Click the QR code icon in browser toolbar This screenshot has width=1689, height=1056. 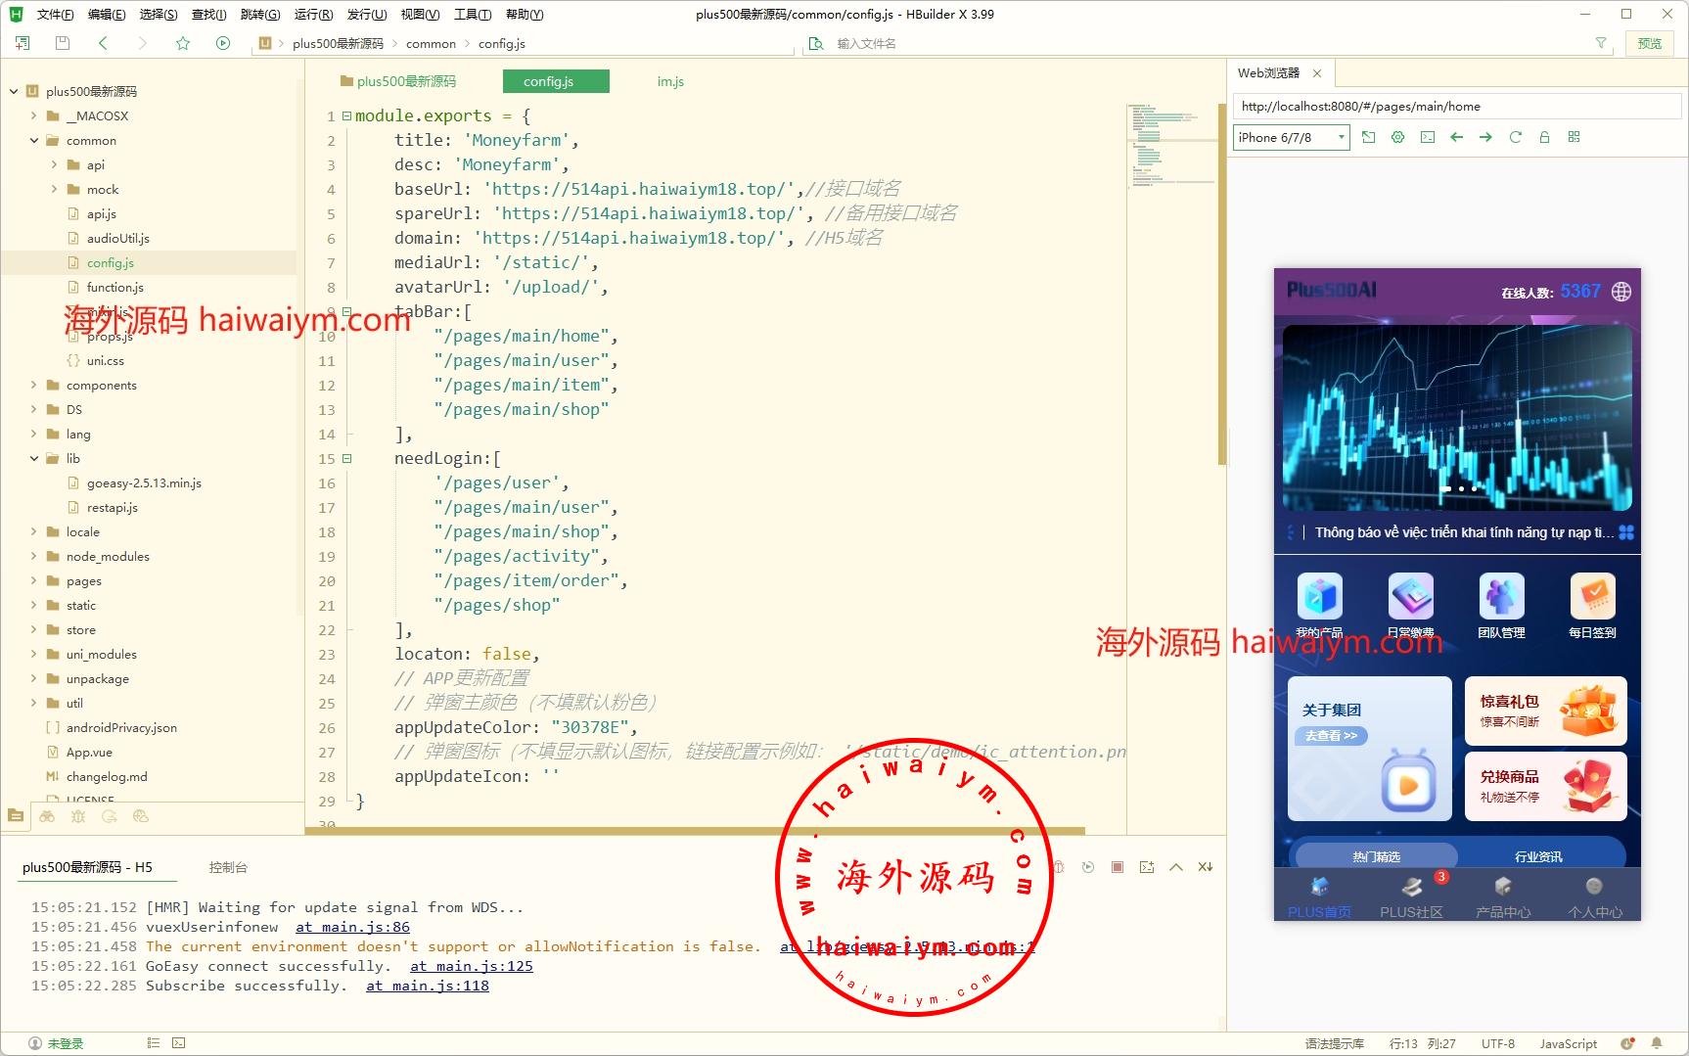click(x=1574, y=137)
